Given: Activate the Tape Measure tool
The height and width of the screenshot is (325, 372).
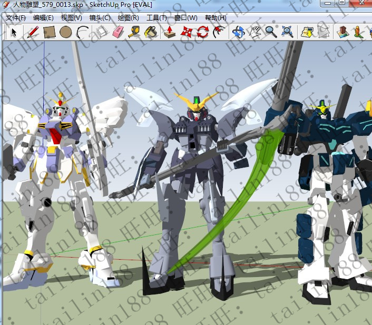Looking at the screenshot, I should (x=134, y=32).
